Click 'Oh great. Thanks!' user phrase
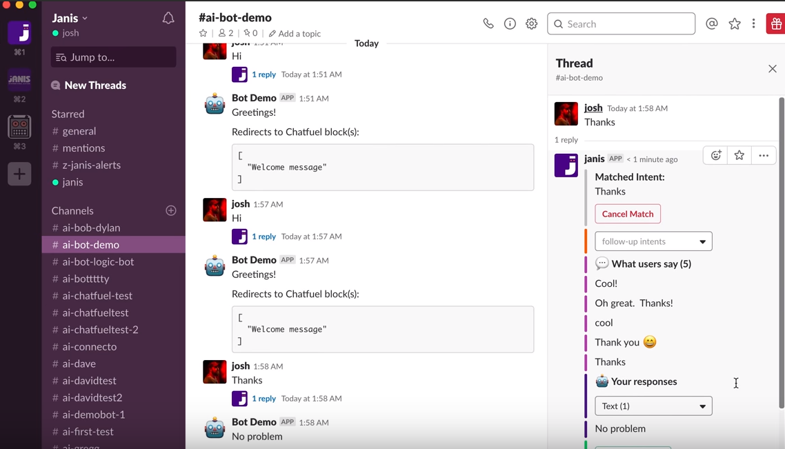 point(634,303)
